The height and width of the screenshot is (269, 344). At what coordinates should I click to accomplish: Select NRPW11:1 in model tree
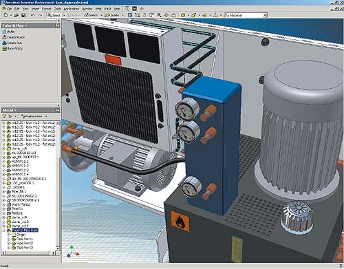click(20, 161)
